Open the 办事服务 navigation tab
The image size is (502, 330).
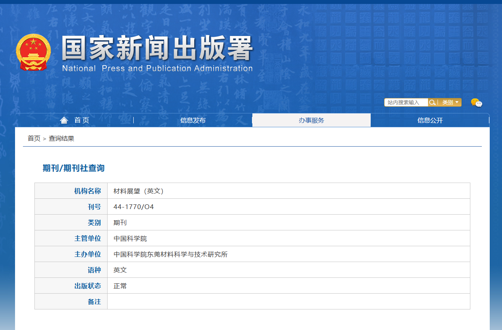tap(311, 120)
